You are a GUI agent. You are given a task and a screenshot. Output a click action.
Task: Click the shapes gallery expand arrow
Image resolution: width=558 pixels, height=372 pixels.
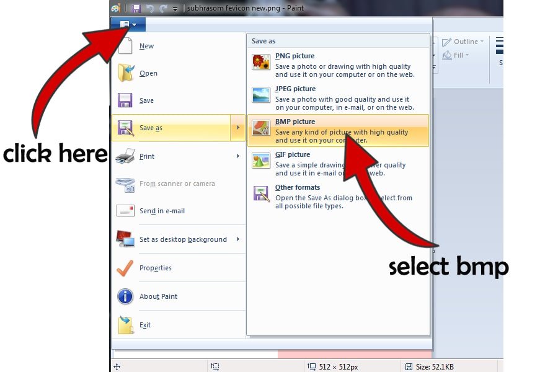pyautogui.click(x=434, y=67)
